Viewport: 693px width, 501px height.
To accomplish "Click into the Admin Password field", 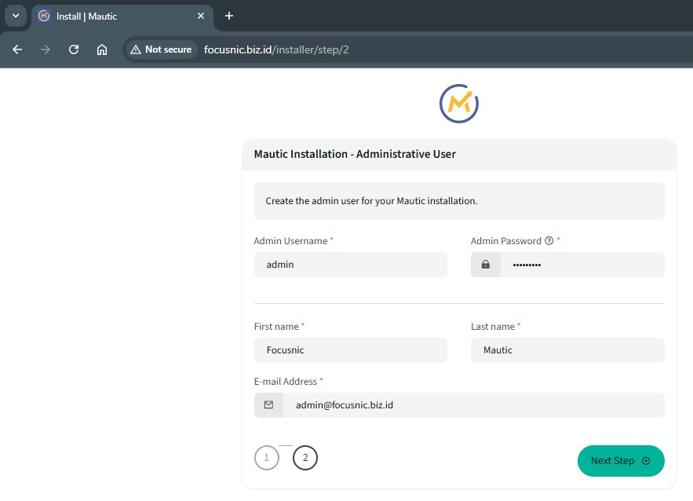I will click(582, 265).
